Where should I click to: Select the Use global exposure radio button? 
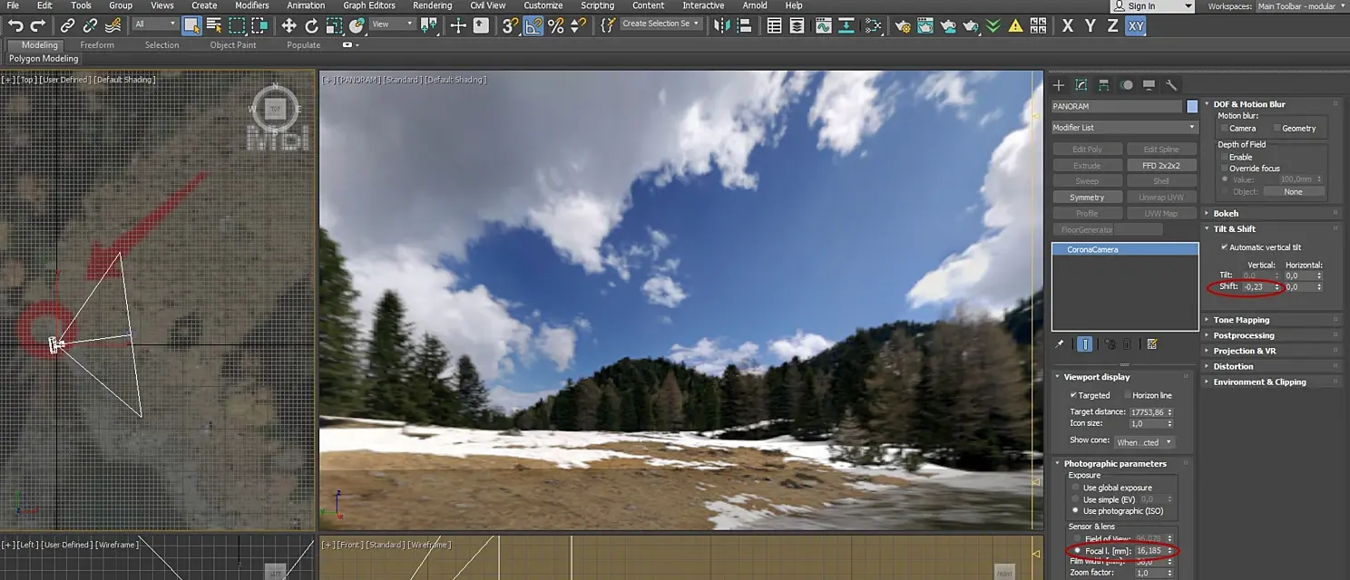(x=1076, y=488)
